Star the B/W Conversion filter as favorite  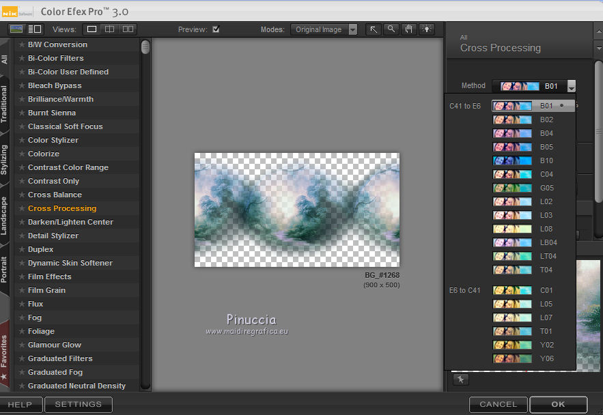point(22,44)
